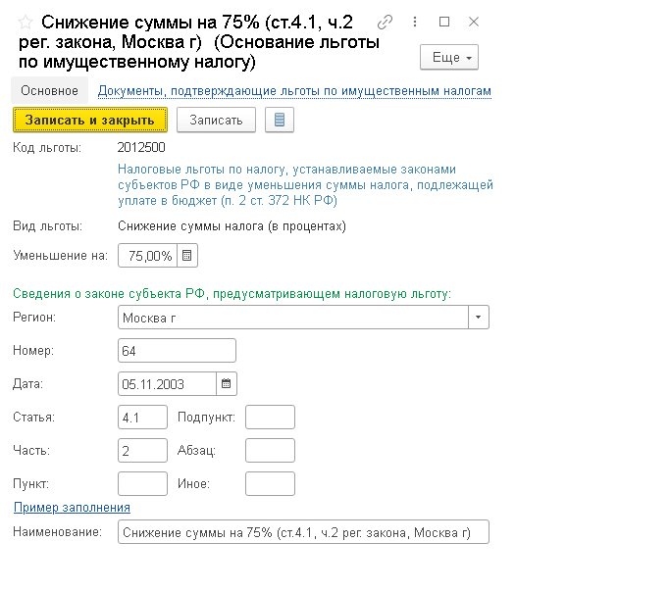Open the vertical dots options menu
Viewport: 670px width, 592px height.
click(414, 22)
